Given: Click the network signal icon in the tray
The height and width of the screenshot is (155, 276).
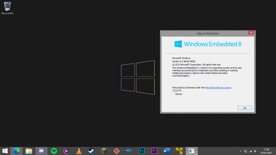Looking at the screenshot, I should (x=250, y=151).
